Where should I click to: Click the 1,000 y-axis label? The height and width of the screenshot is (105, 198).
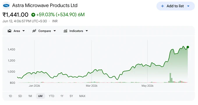tap(11, 72)
